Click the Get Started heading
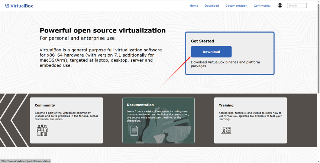320x163 pixels. [x=203, y=41]
